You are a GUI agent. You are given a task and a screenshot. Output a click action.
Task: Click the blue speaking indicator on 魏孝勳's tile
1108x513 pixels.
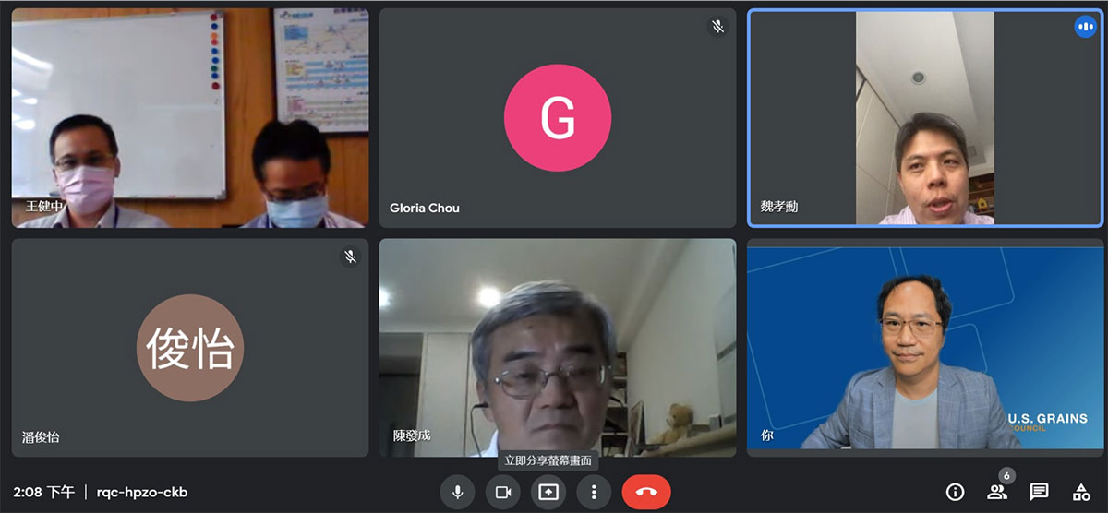click(x=1085, y=27)
